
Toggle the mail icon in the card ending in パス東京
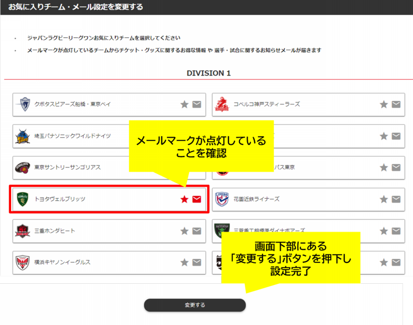(x=396, y=168)
